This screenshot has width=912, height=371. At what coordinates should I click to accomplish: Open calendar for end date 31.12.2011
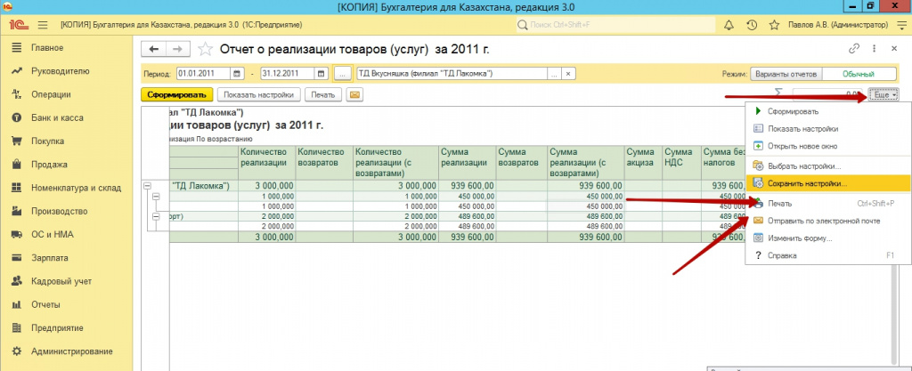click(321, 74)
